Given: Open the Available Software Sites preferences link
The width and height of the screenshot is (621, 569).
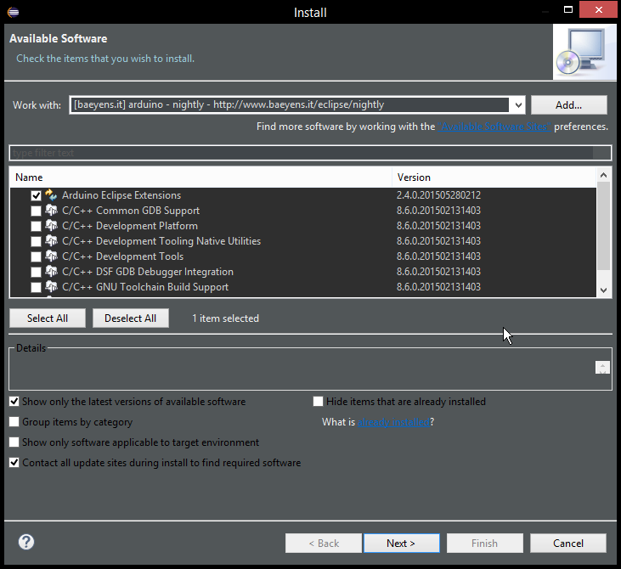Looking at the screenshot, I should tap(494, 127).
